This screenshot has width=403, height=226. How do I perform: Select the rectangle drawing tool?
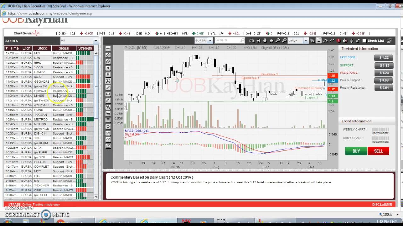[108, 94]
